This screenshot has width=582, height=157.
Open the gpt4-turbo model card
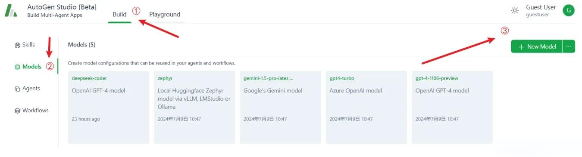pos(366,107)
